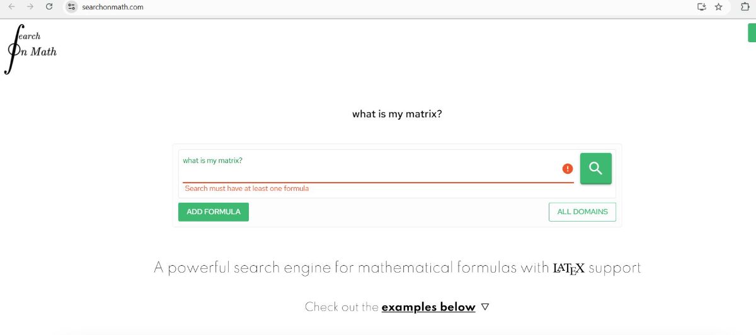Viewport: 756px width, 335px height.
Task: Click the "what is my matrix?" heading
Action: coord(397,114)
